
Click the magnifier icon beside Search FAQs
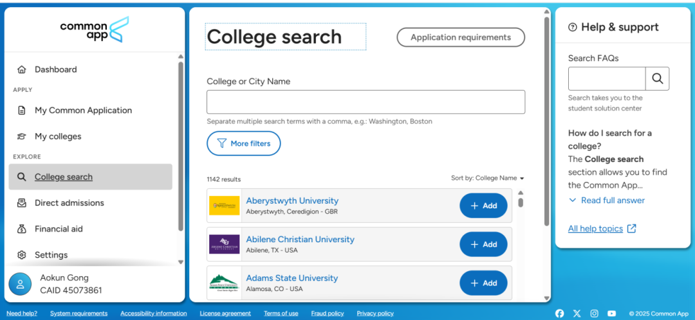657,78
